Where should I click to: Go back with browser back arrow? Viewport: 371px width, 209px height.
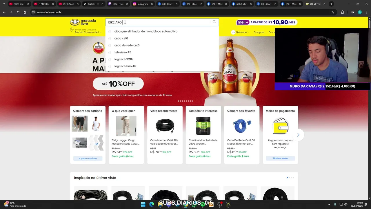click(x=4, y=12)
